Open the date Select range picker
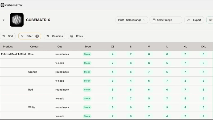 166,20
